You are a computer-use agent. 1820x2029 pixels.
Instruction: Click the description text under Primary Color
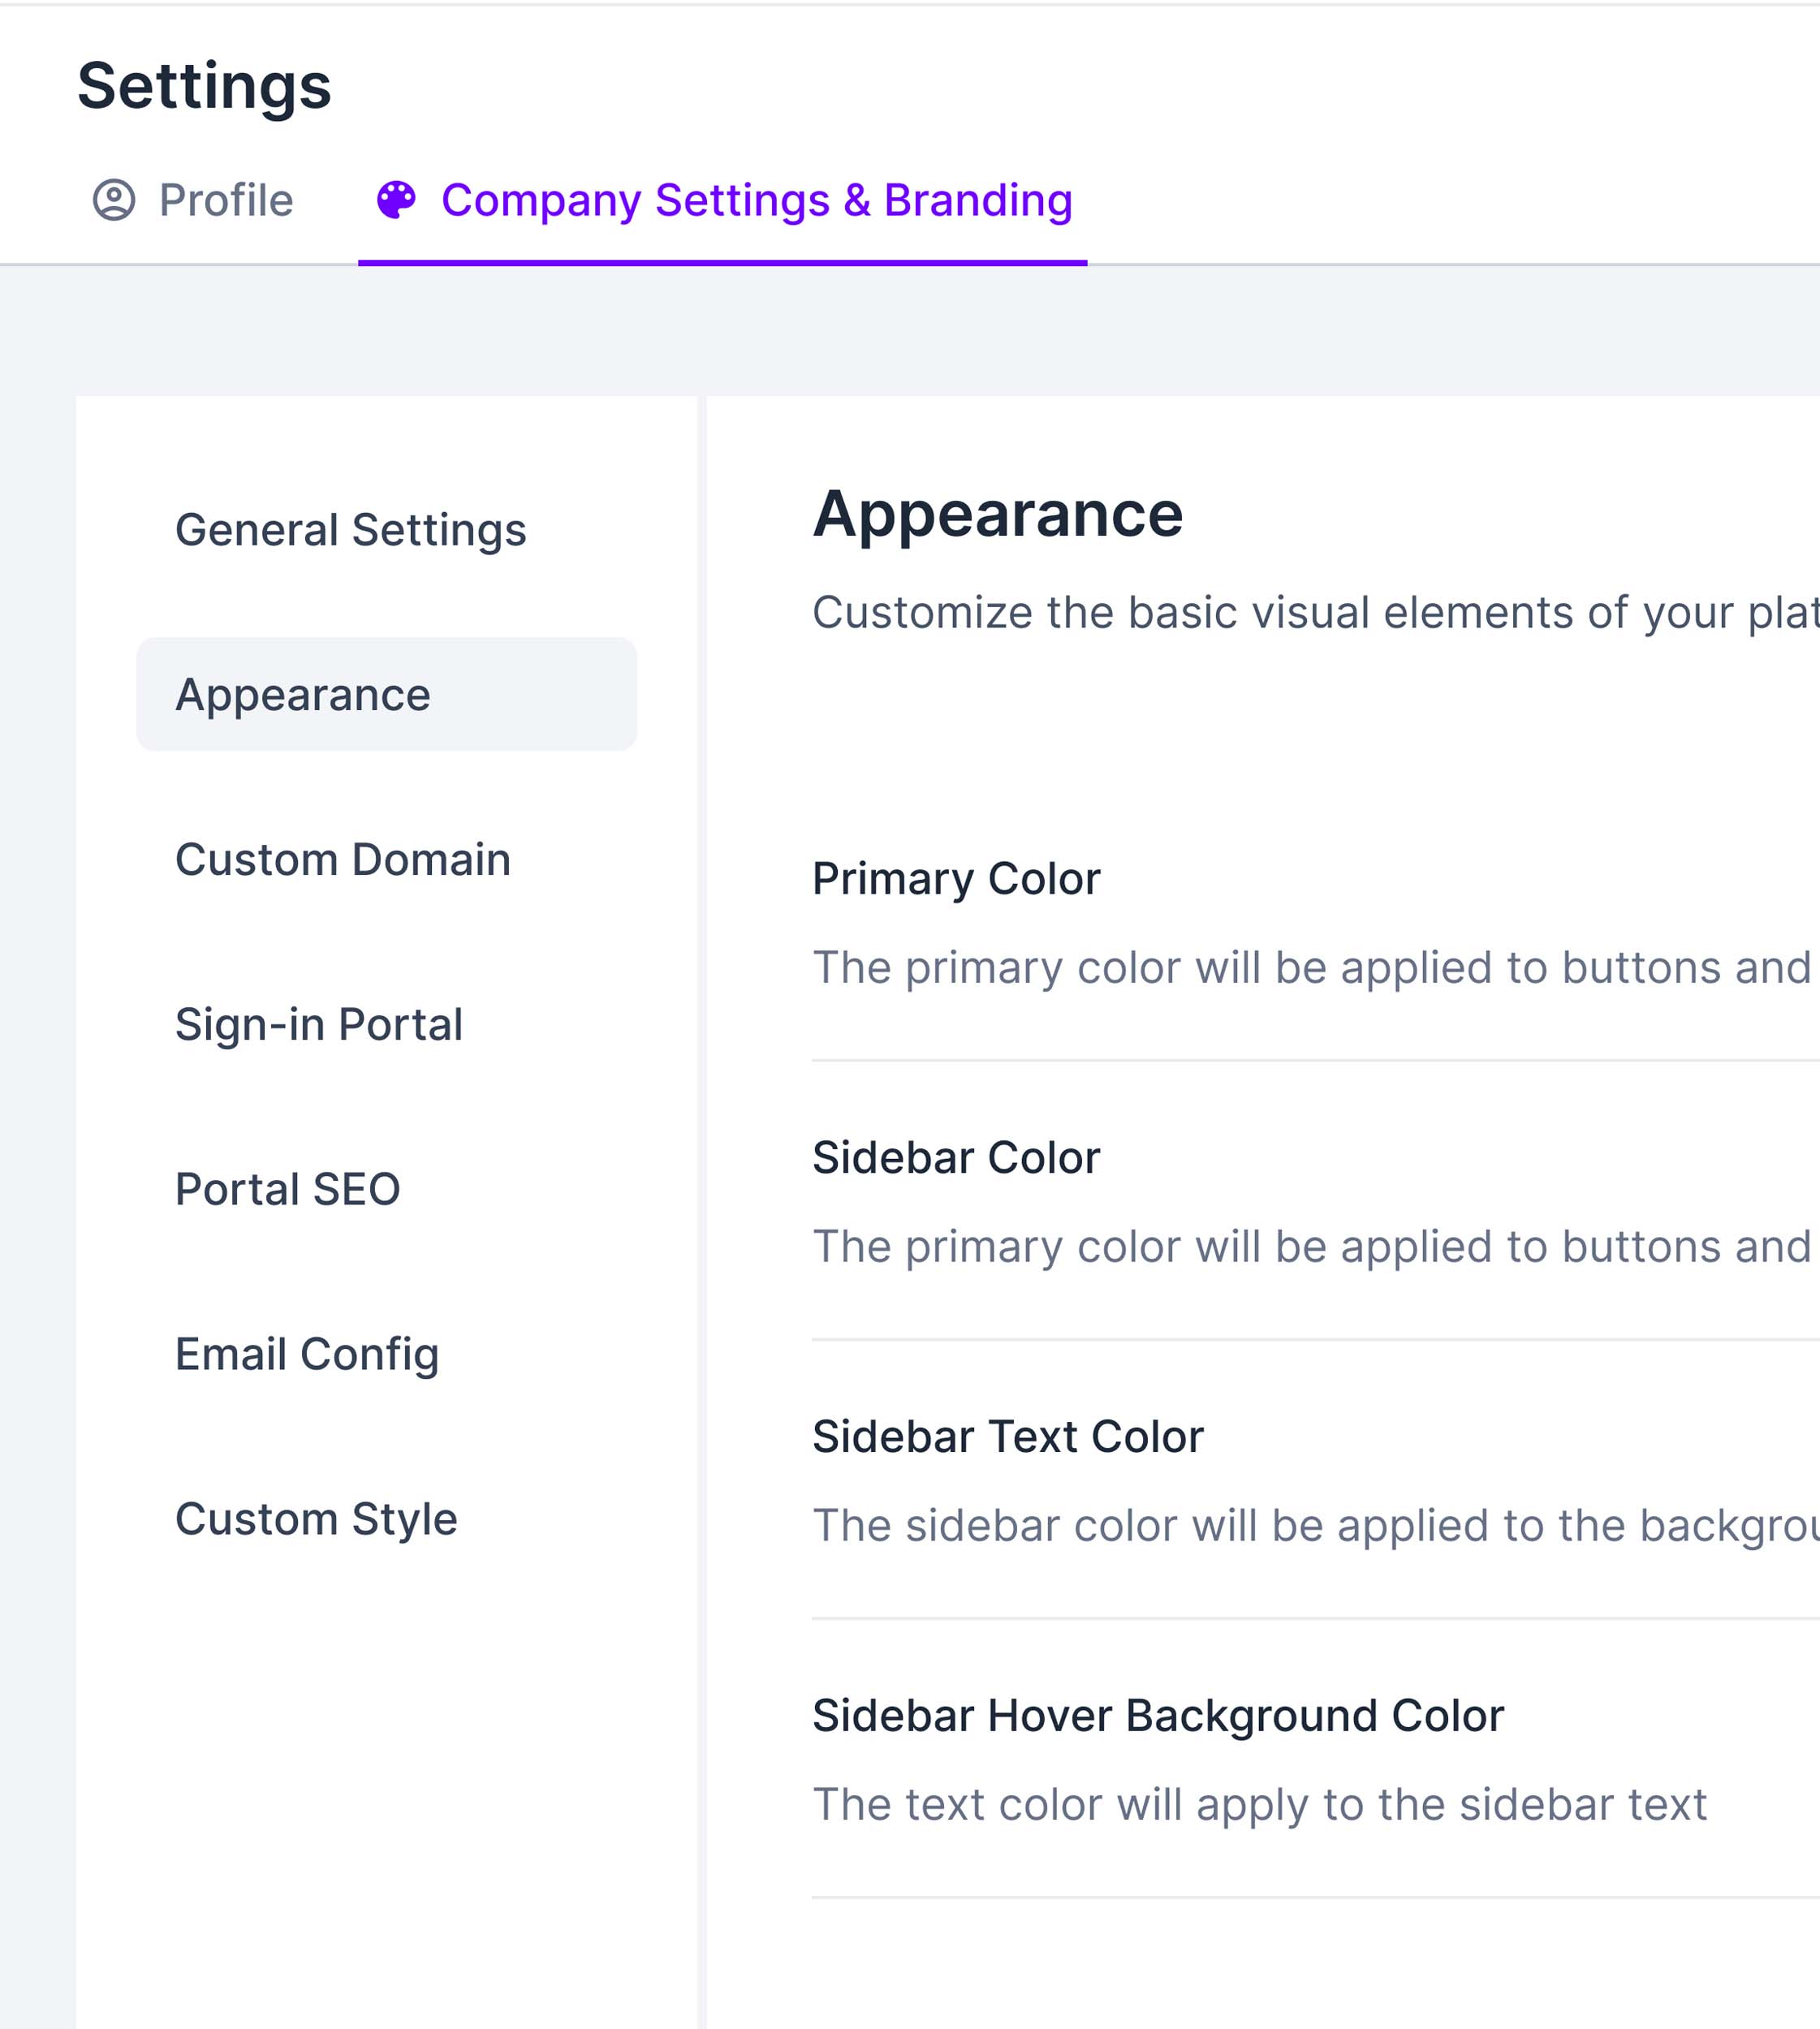tap(1310, 968)
